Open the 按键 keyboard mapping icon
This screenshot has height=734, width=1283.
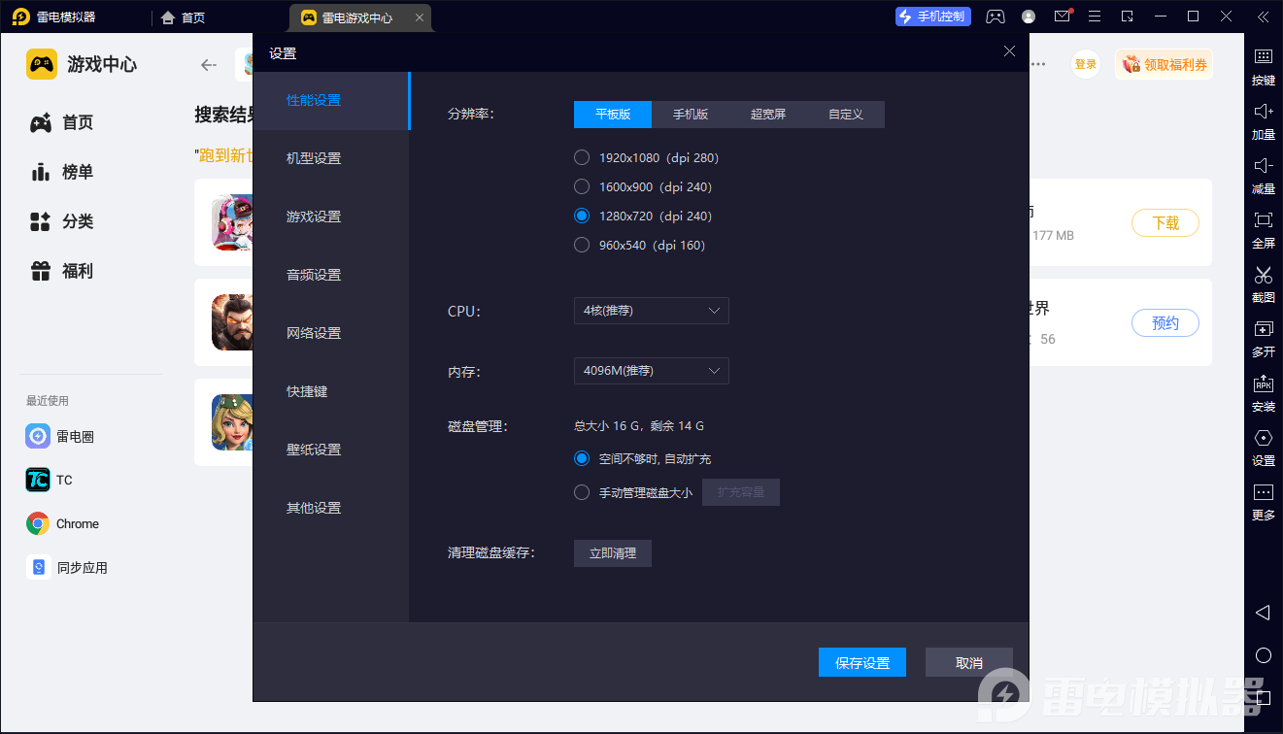pyautogui.click(x=1263, y=58)
